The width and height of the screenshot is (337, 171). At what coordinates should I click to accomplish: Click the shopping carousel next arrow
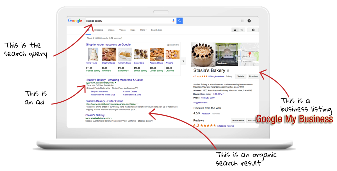(x=183, y=60)
